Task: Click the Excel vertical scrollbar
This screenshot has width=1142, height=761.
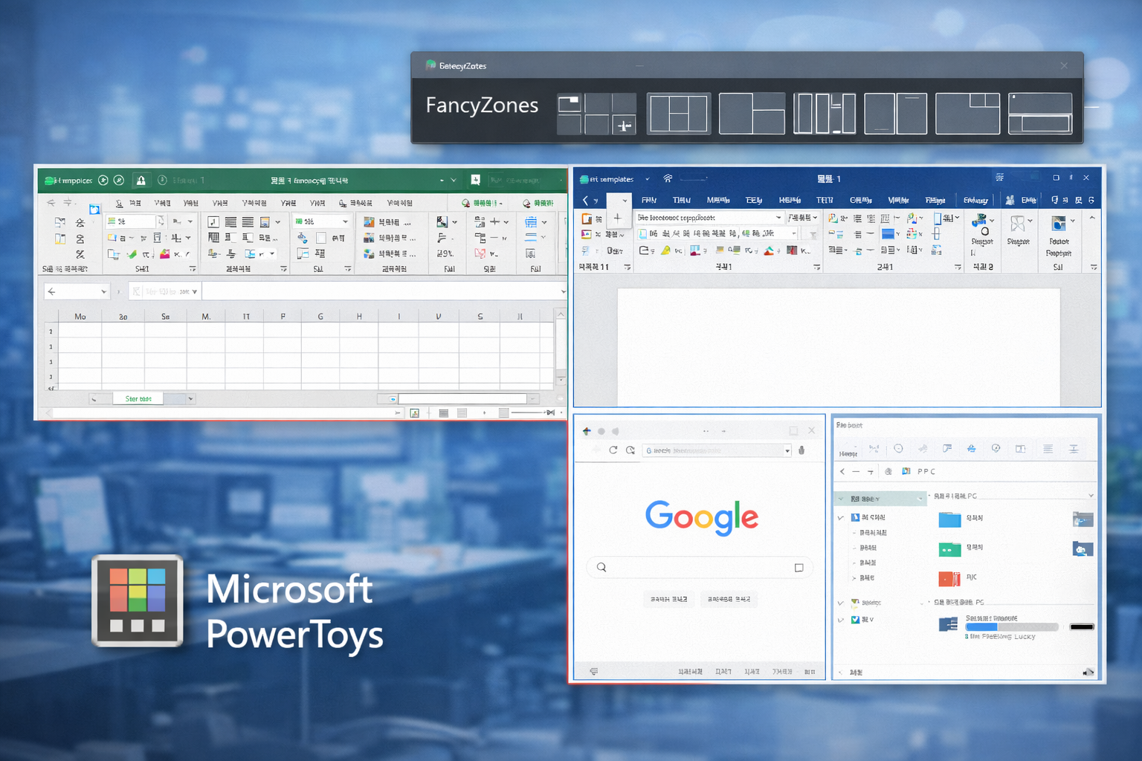Action: (x=561, y=348)
